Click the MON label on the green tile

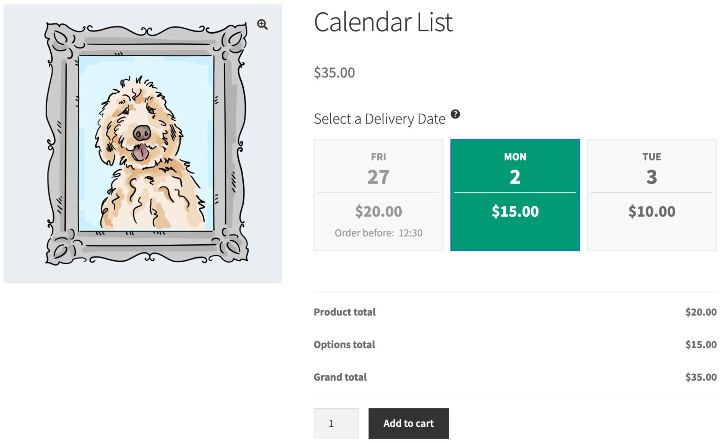[x=515, y=156]
